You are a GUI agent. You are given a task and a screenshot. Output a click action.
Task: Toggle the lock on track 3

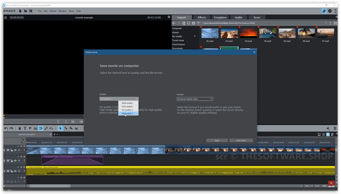click(x=12, y=171)
